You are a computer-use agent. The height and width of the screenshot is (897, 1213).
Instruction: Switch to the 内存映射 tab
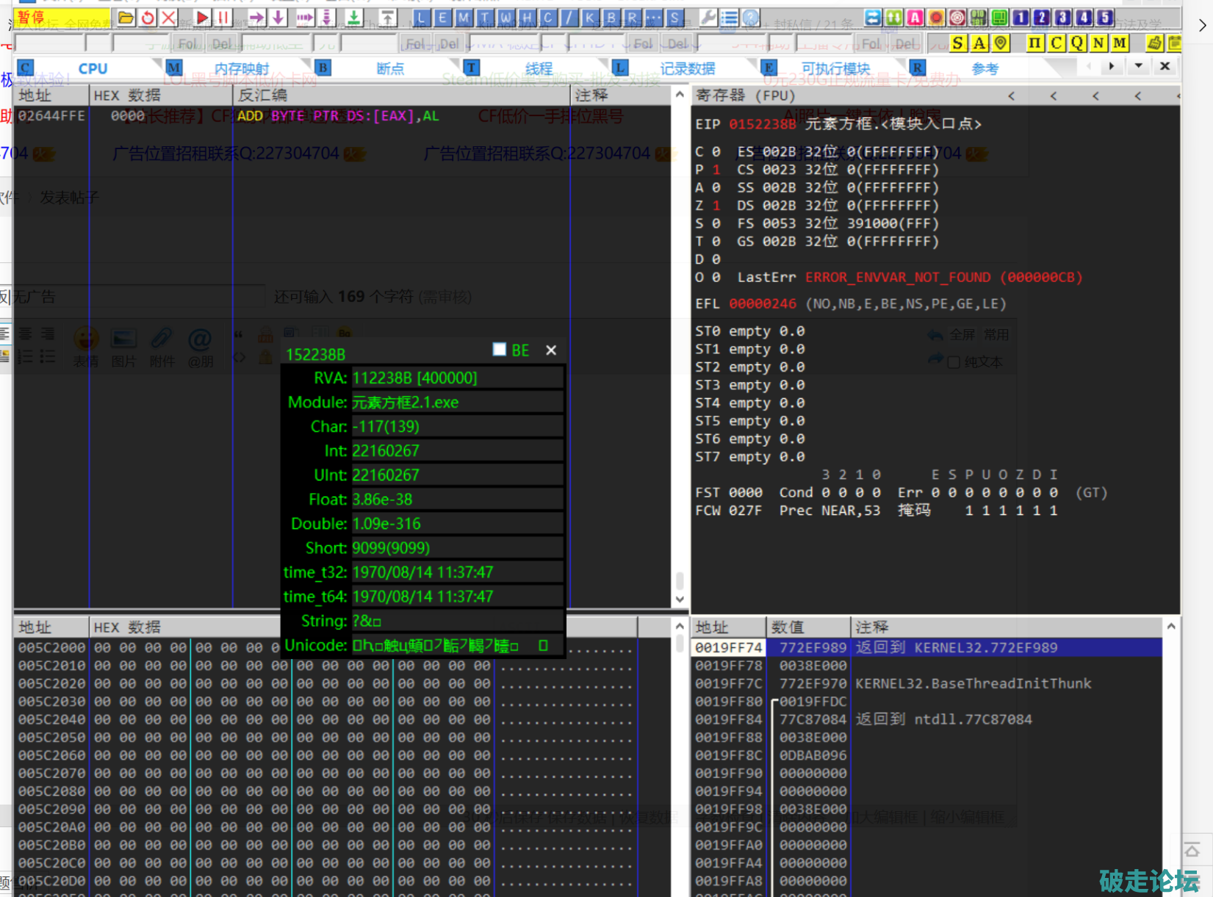pyautogui.click(x=241, y=68)
